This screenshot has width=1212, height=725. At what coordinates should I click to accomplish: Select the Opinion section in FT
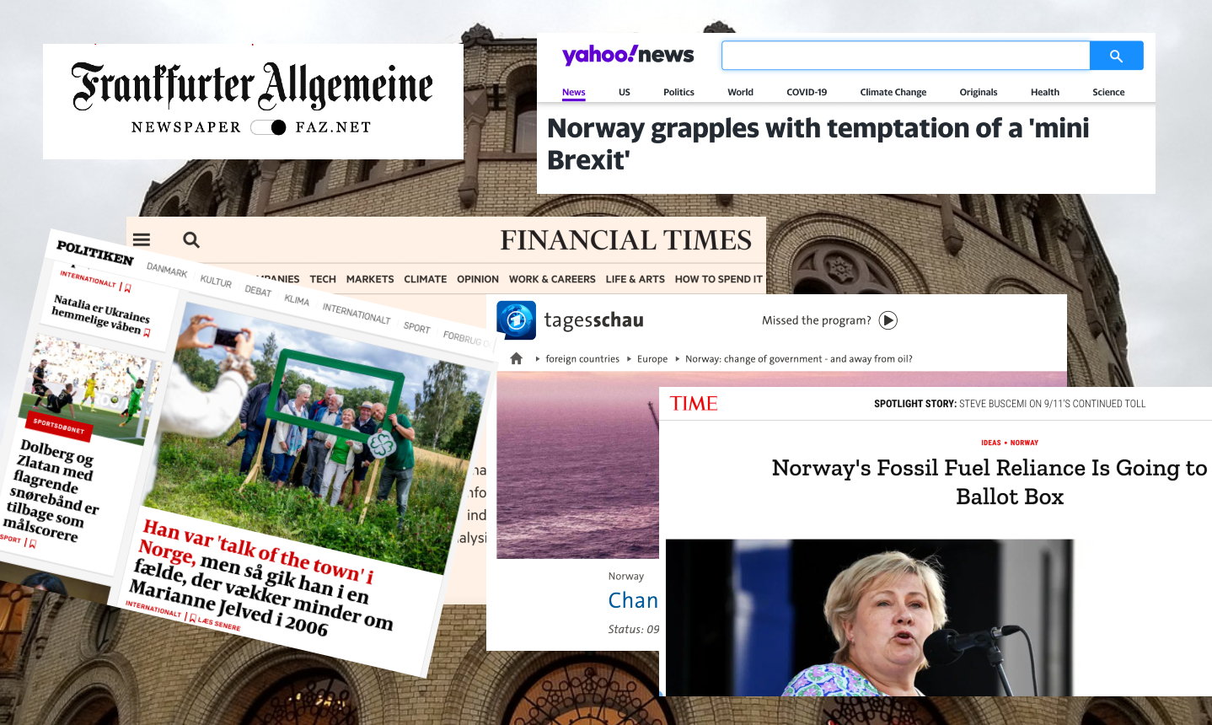pos(478,279)
